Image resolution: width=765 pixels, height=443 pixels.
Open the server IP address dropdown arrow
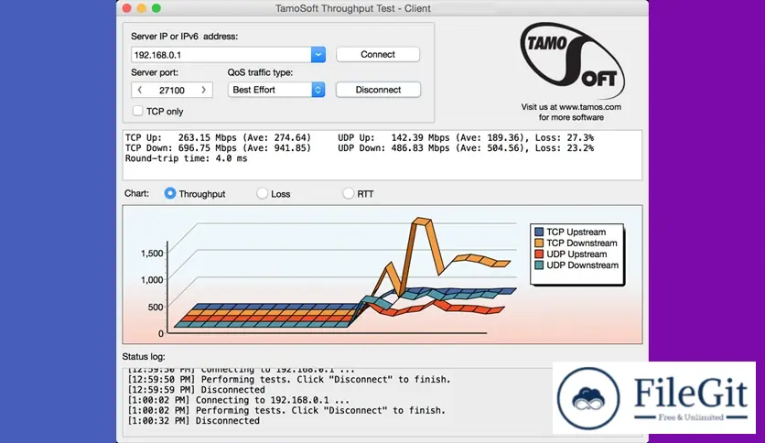[318, 55]
